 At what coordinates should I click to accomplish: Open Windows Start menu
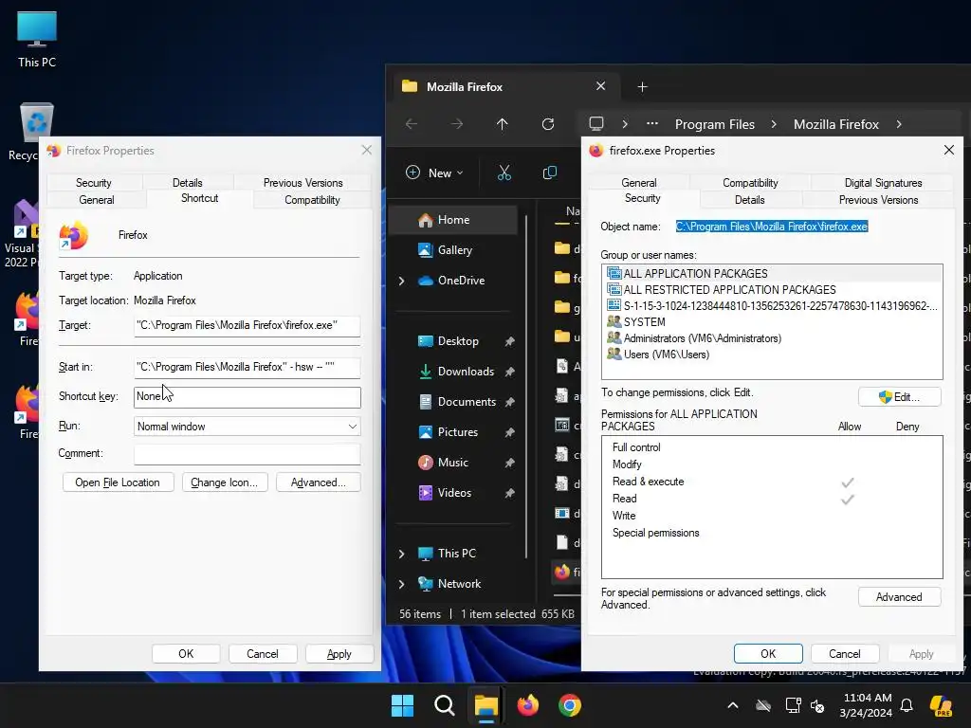[402, 705]
